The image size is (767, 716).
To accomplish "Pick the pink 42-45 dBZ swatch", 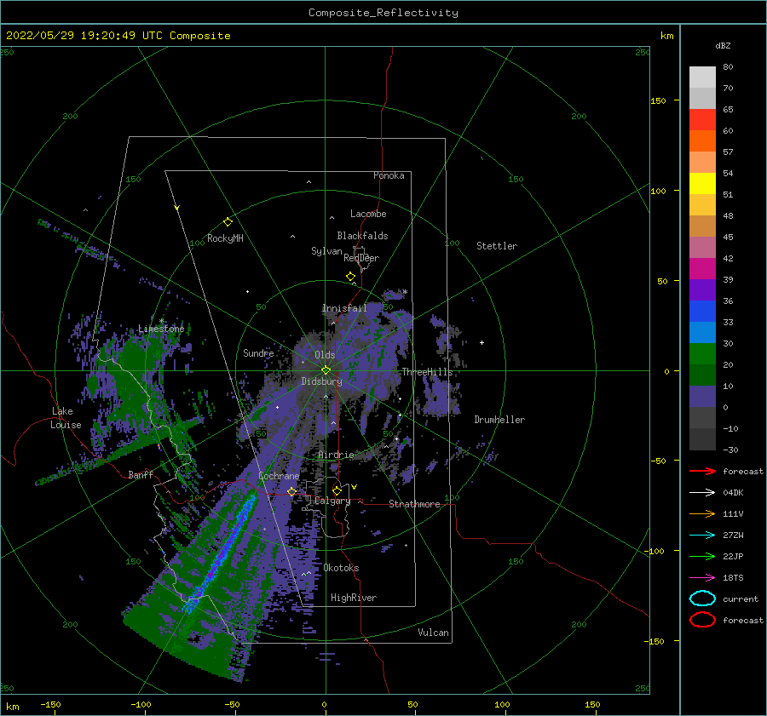I will point(702,248).
